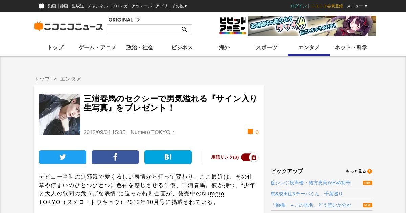Go to 海外 news tab
Screen dimensions: 406x213
[x=224, y=48]
